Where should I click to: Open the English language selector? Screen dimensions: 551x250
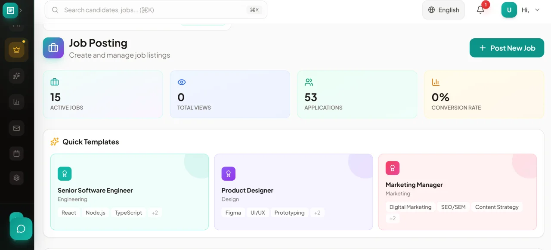[x=443, y=10]
